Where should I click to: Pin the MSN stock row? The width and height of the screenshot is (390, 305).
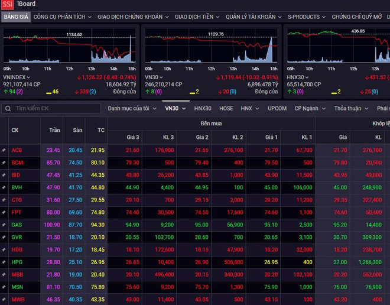(4, 287)
